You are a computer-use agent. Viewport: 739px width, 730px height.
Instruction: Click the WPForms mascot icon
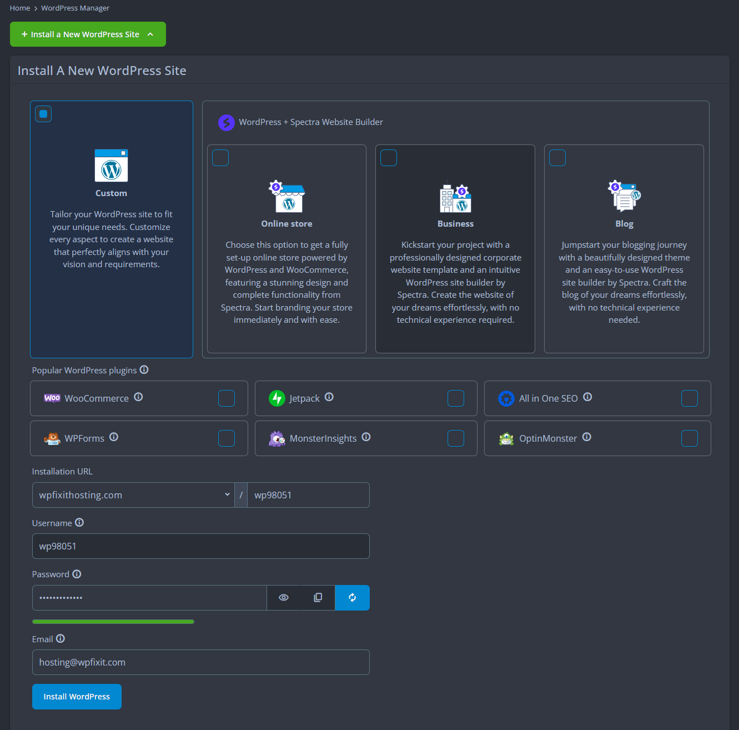point(52,438)
